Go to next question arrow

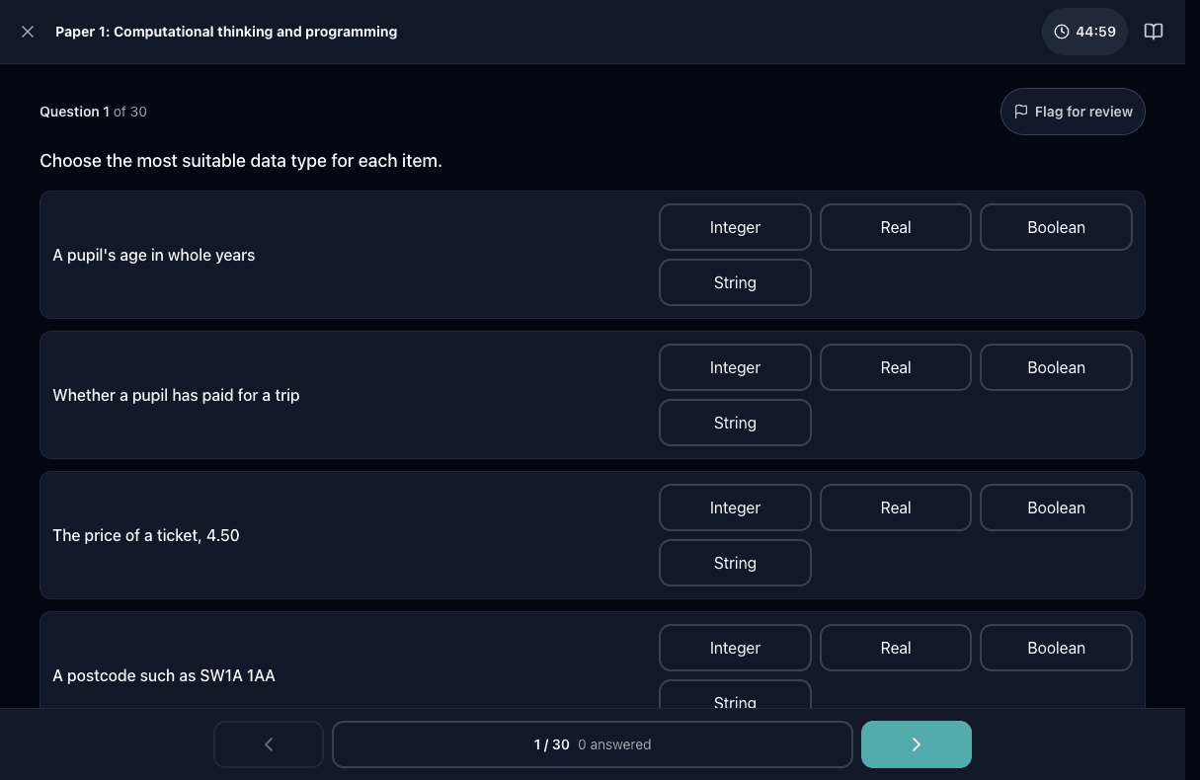click(916, 744)
